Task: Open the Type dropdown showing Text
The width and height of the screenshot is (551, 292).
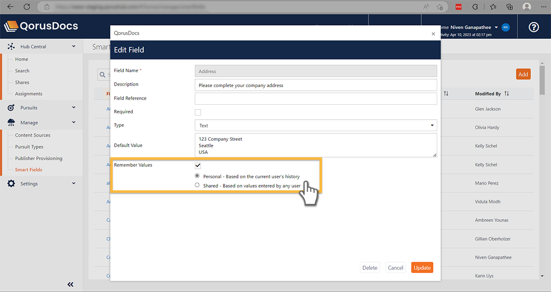Action: [x=316, y=125]
